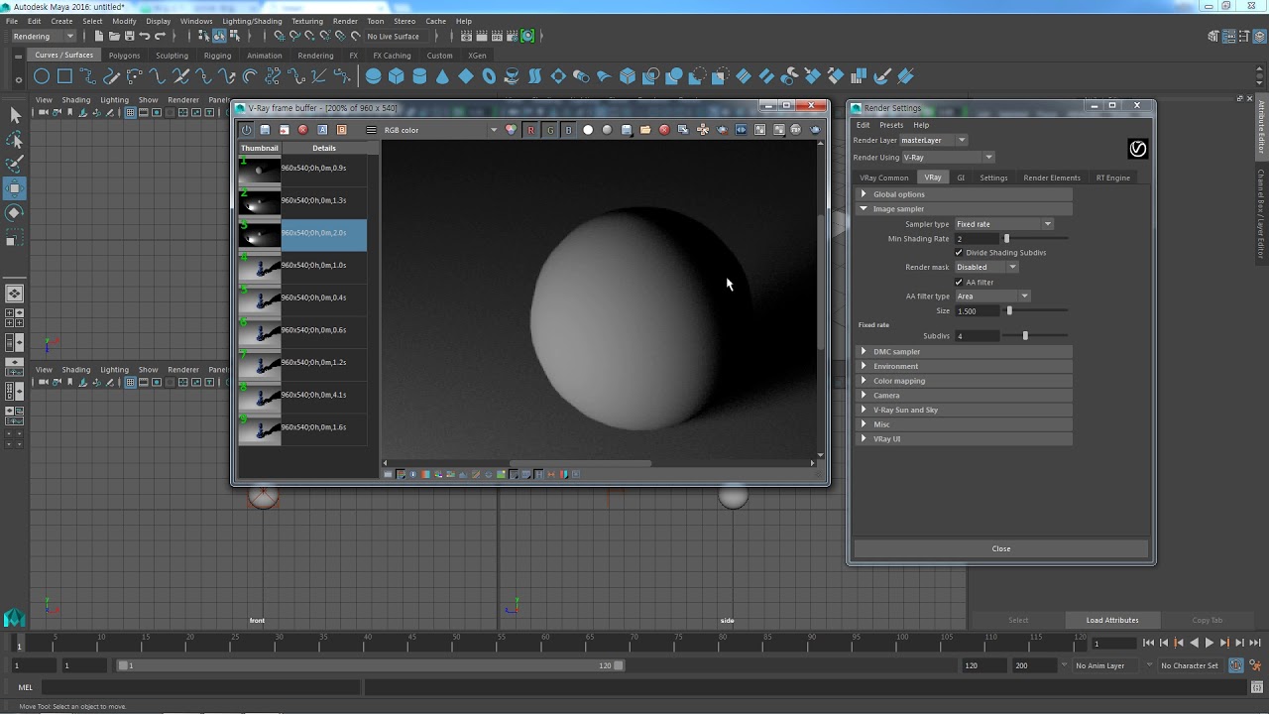Click the NURBS circle shelf icon

[42, 76]
